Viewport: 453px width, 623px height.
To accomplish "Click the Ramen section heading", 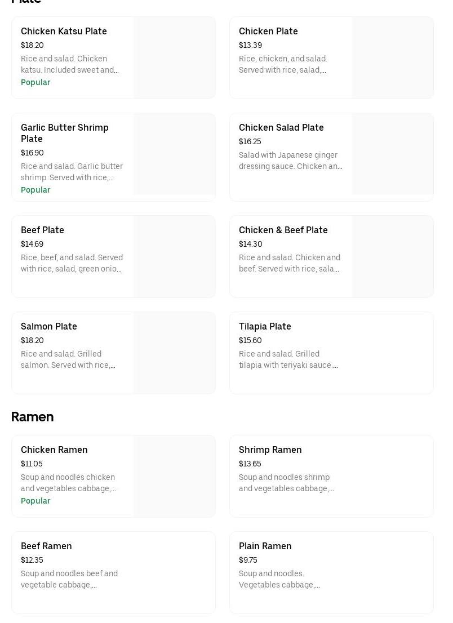I will [32, 417].
